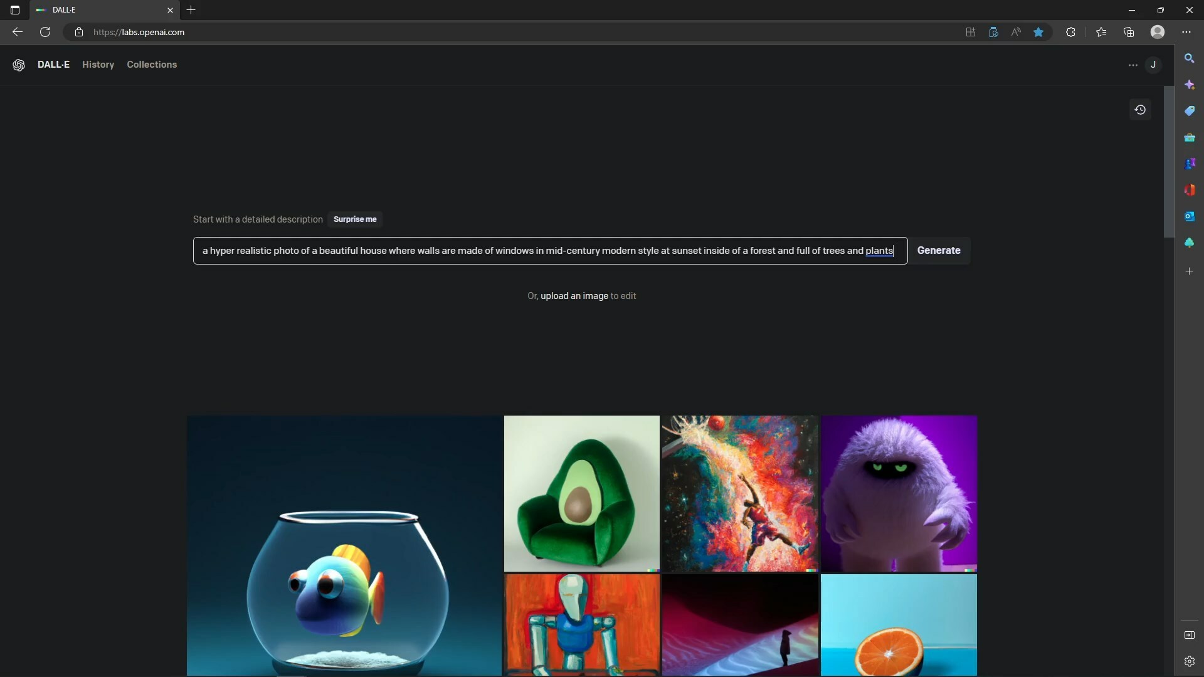The height and width of the screenshot is (677, 1204).
Task: Open the sidebar green tree icon
Action: [1189, 243]
